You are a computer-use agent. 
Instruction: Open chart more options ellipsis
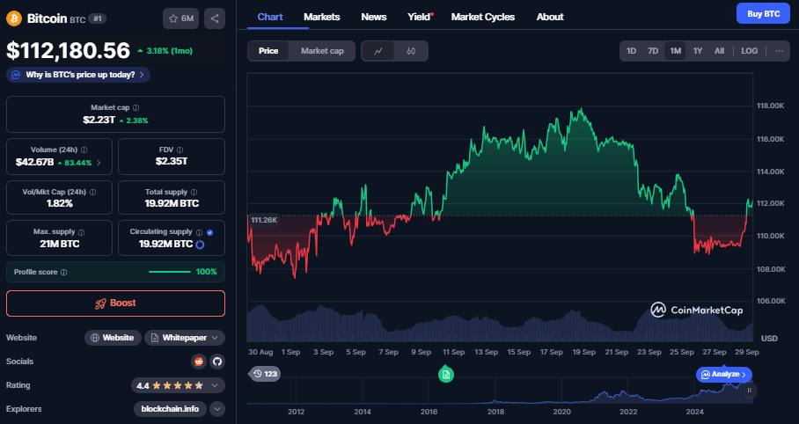click(x=779, y=51)
